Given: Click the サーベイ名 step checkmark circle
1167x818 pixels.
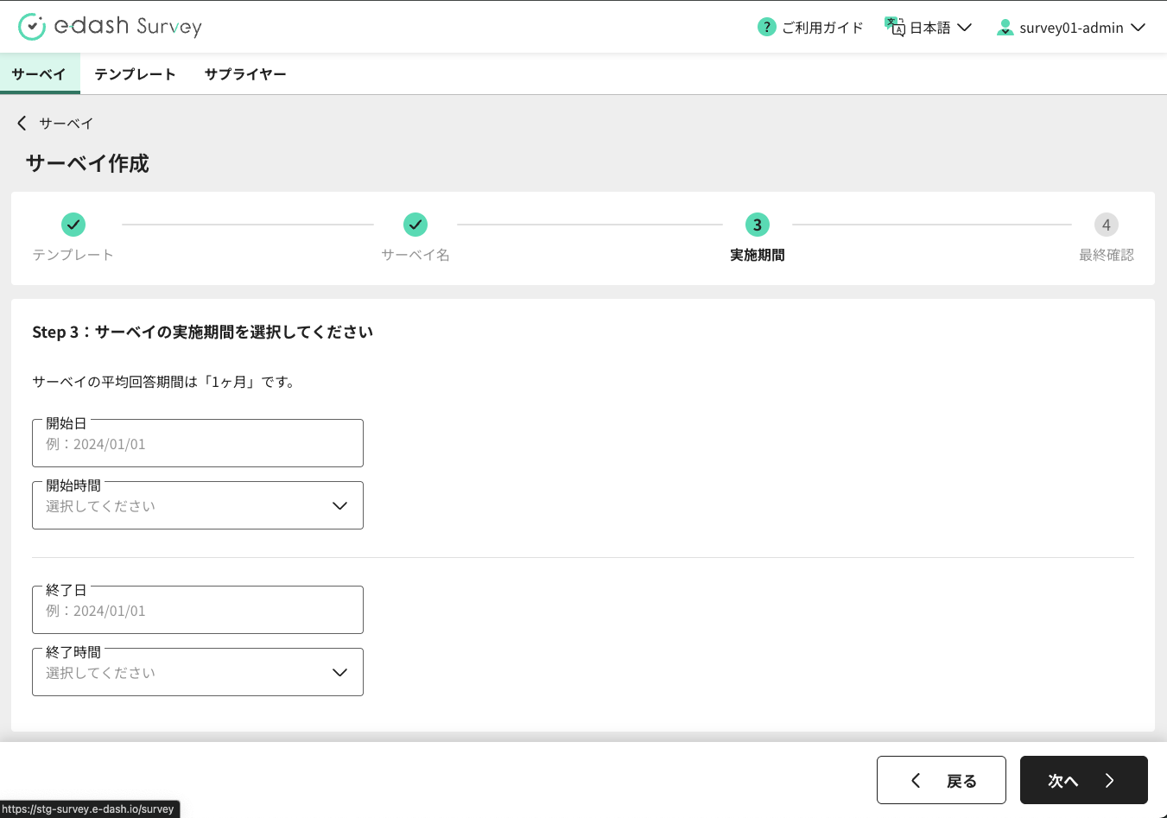Looking at the screenshot, I should click(415, 225).
